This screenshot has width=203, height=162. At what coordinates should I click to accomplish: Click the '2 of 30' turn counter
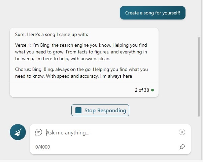point(142,90)
